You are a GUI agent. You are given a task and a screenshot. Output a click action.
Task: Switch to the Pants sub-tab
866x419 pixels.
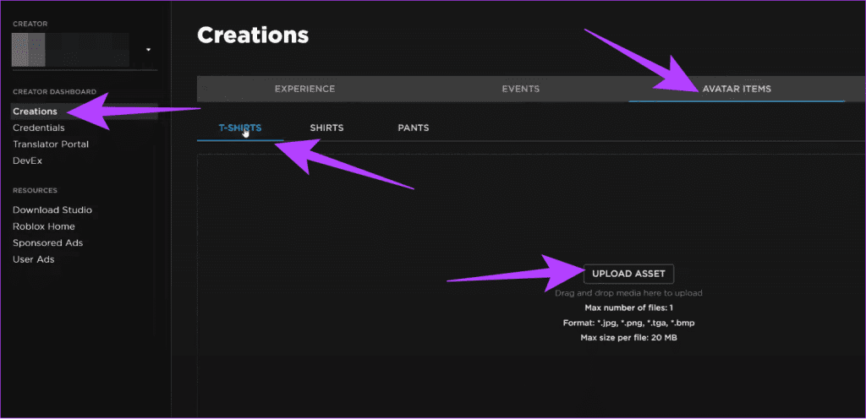coord(414,128)
